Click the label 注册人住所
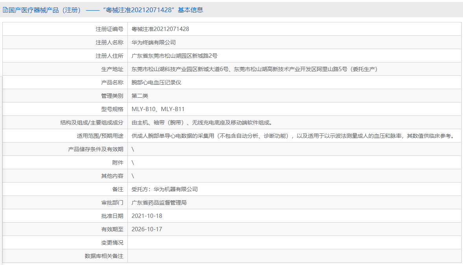 click(x=109, y=56)
